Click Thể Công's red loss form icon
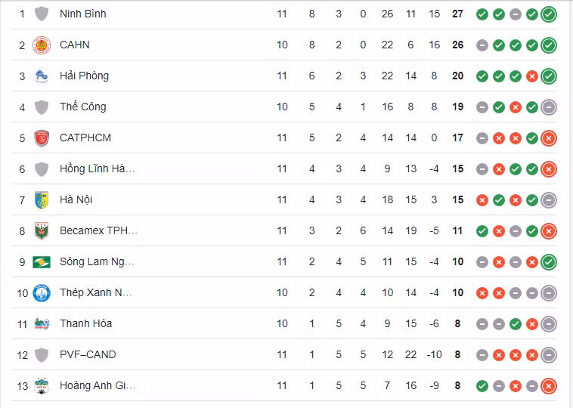 [x=516, y=107]
